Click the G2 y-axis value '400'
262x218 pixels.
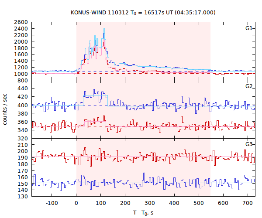(23, 105)
